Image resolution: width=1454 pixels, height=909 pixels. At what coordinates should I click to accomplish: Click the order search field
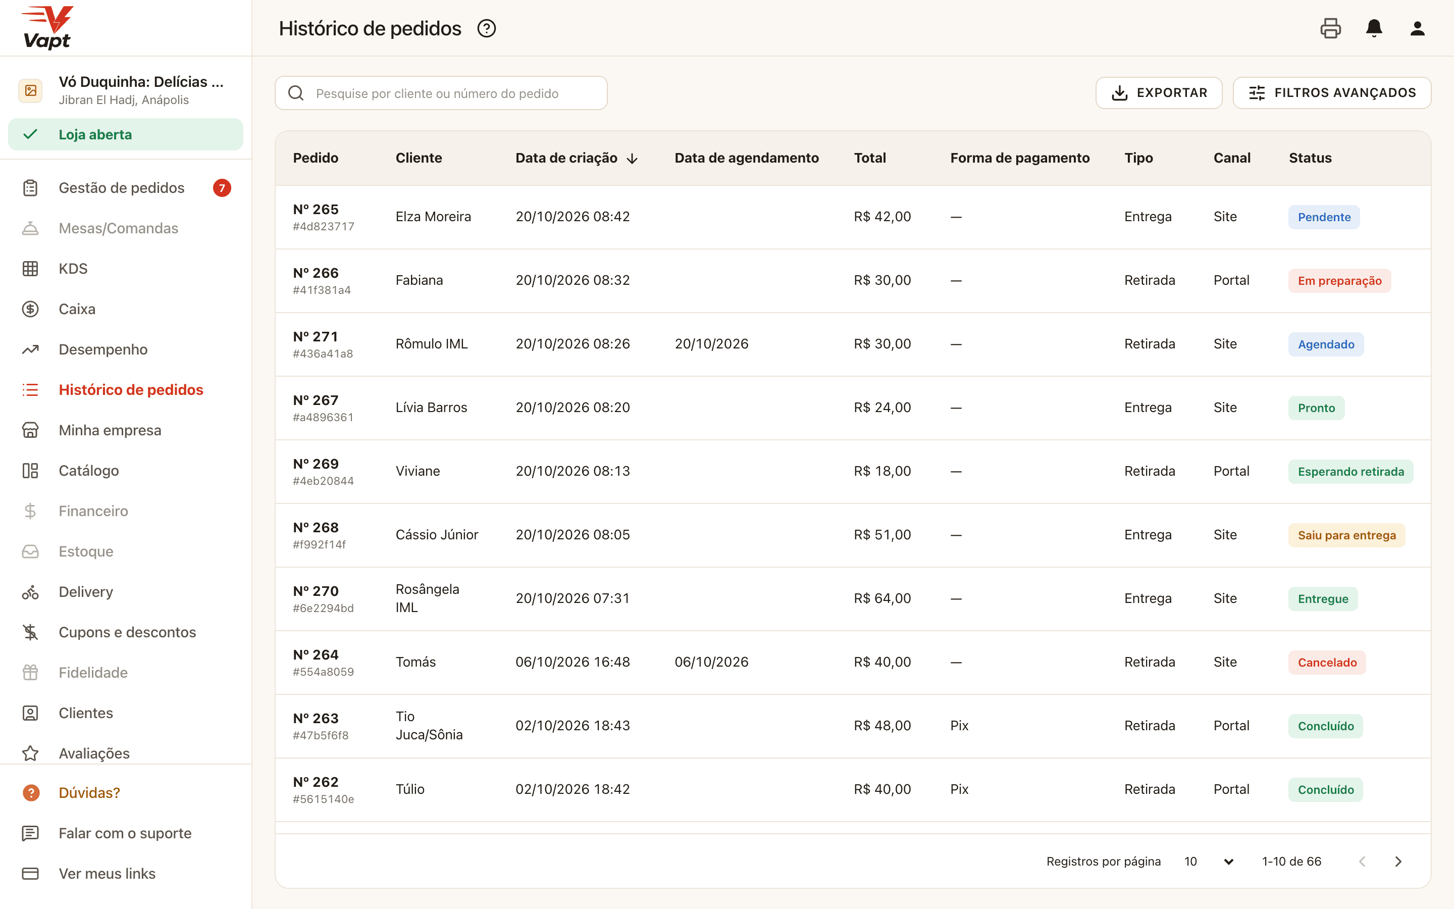coord(441,93)
